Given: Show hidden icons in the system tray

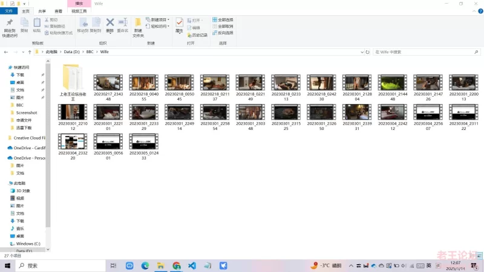Looking at the screenshot, I should click(x=351, y=265).
